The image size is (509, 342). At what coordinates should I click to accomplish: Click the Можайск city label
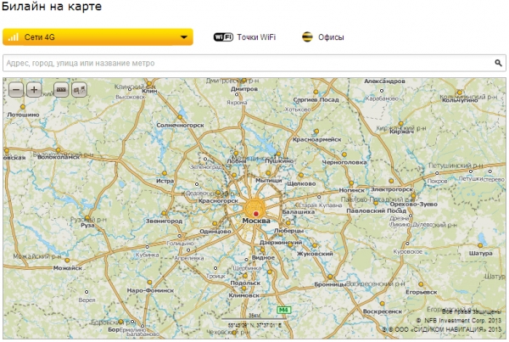[x=68, y=268]
